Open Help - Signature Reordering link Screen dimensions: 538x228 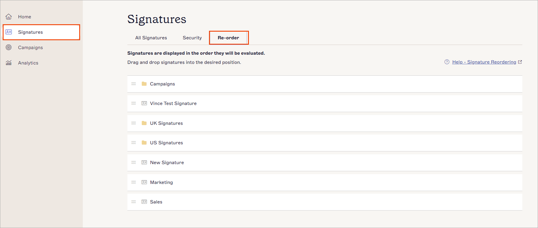484,62
